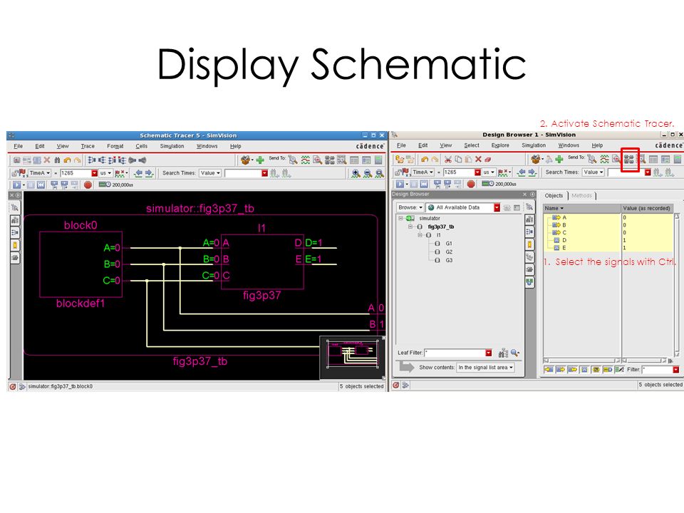
Task: Click the Zoom In magnifier in Schematic Tracer
Action: pos(356,173)
